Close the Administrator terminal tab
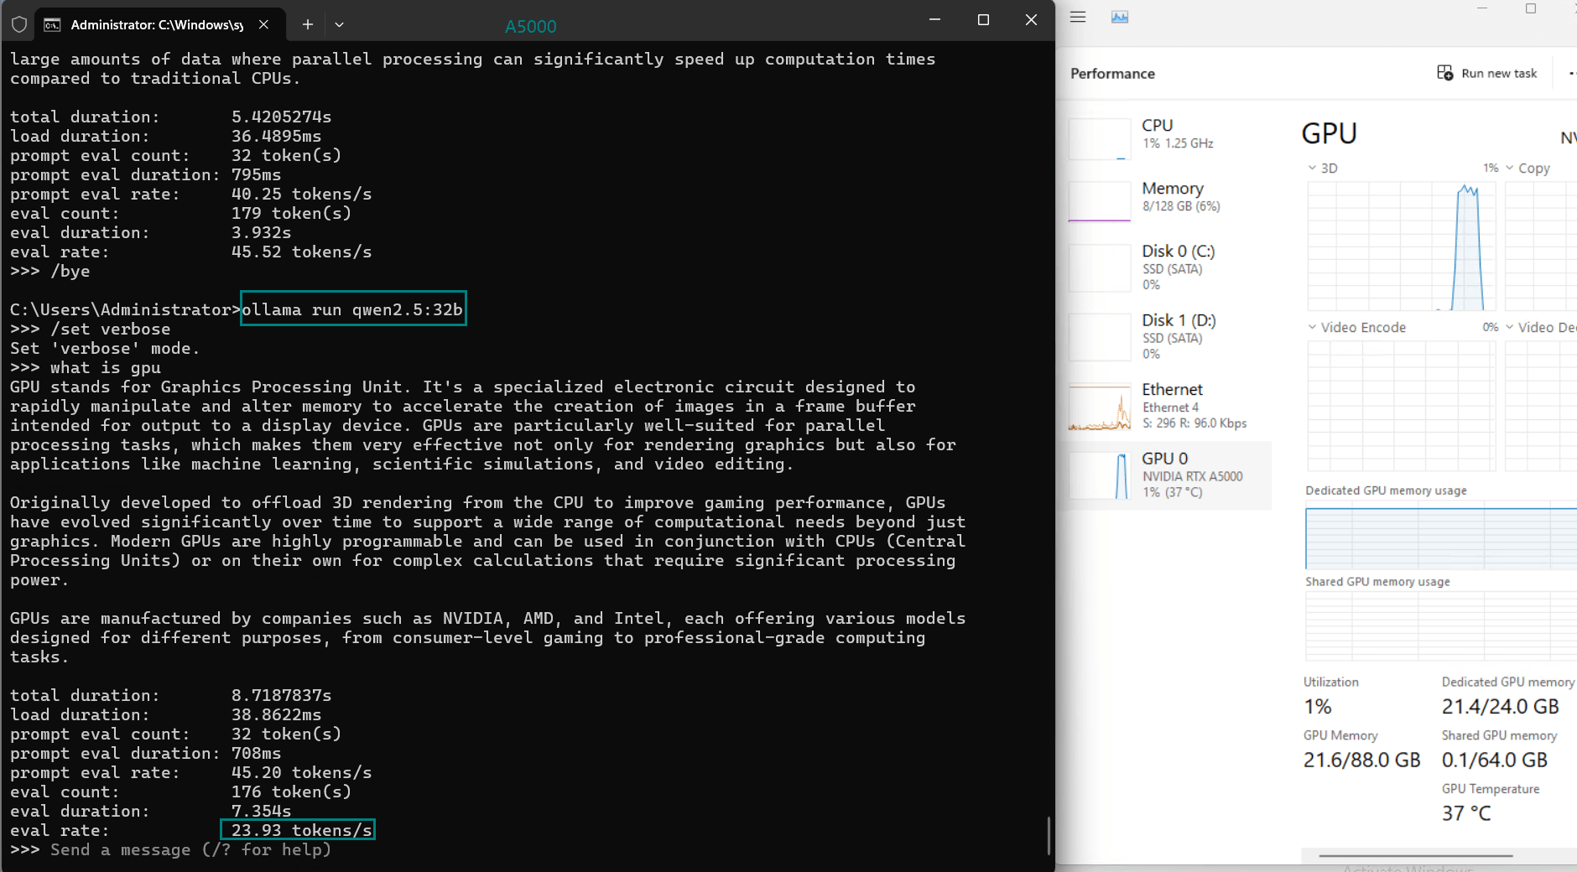 click(263, 24)
